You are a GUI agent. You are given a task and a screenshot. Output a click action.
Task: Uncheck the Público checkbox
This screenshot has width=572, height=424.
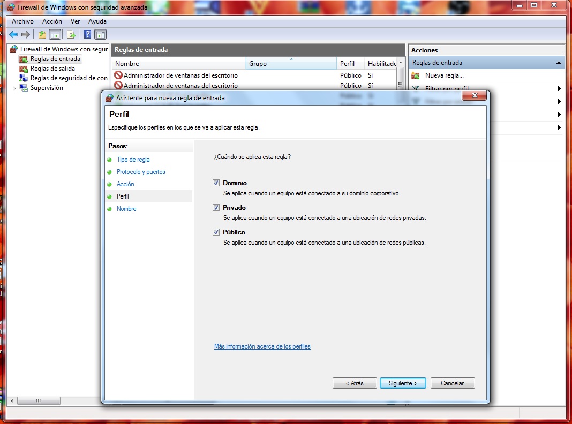click(216, 232)
